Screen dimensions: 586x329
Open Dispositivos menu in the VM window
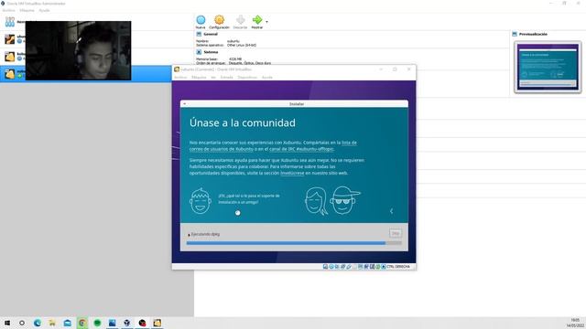(x=247, y=77)
